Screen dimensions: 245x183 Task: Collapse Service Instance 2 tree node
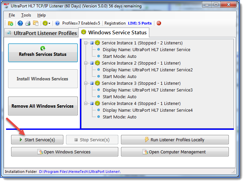86,63
